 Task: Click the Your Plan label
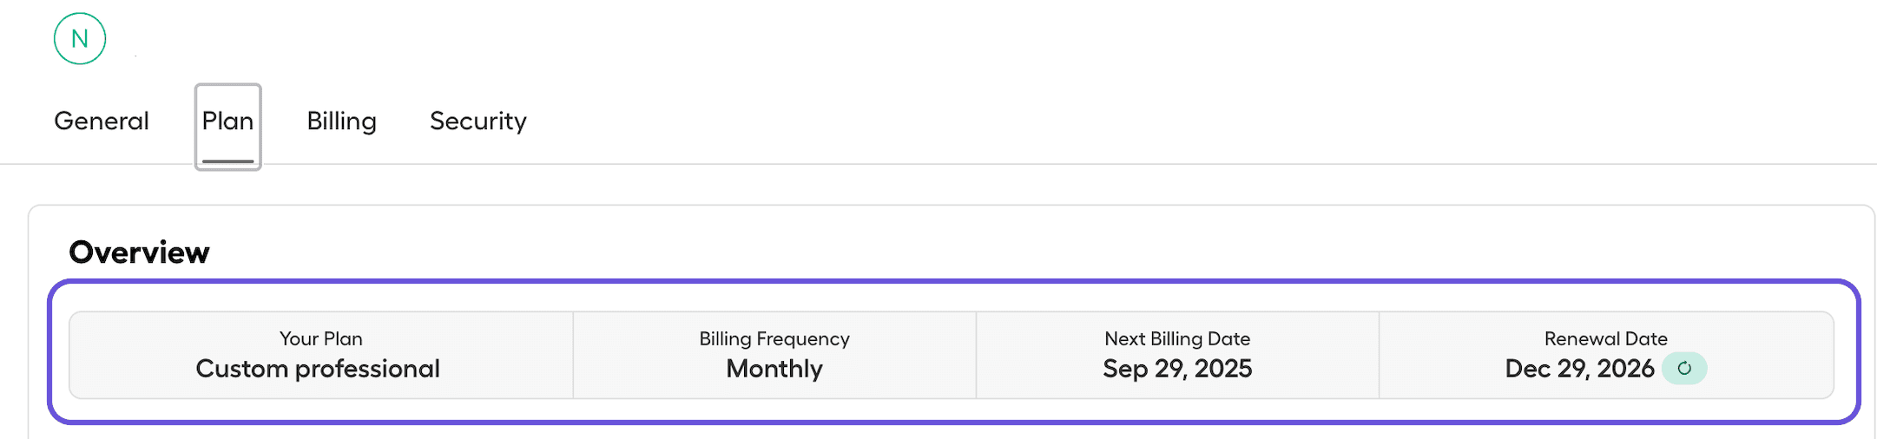(320, 339)
